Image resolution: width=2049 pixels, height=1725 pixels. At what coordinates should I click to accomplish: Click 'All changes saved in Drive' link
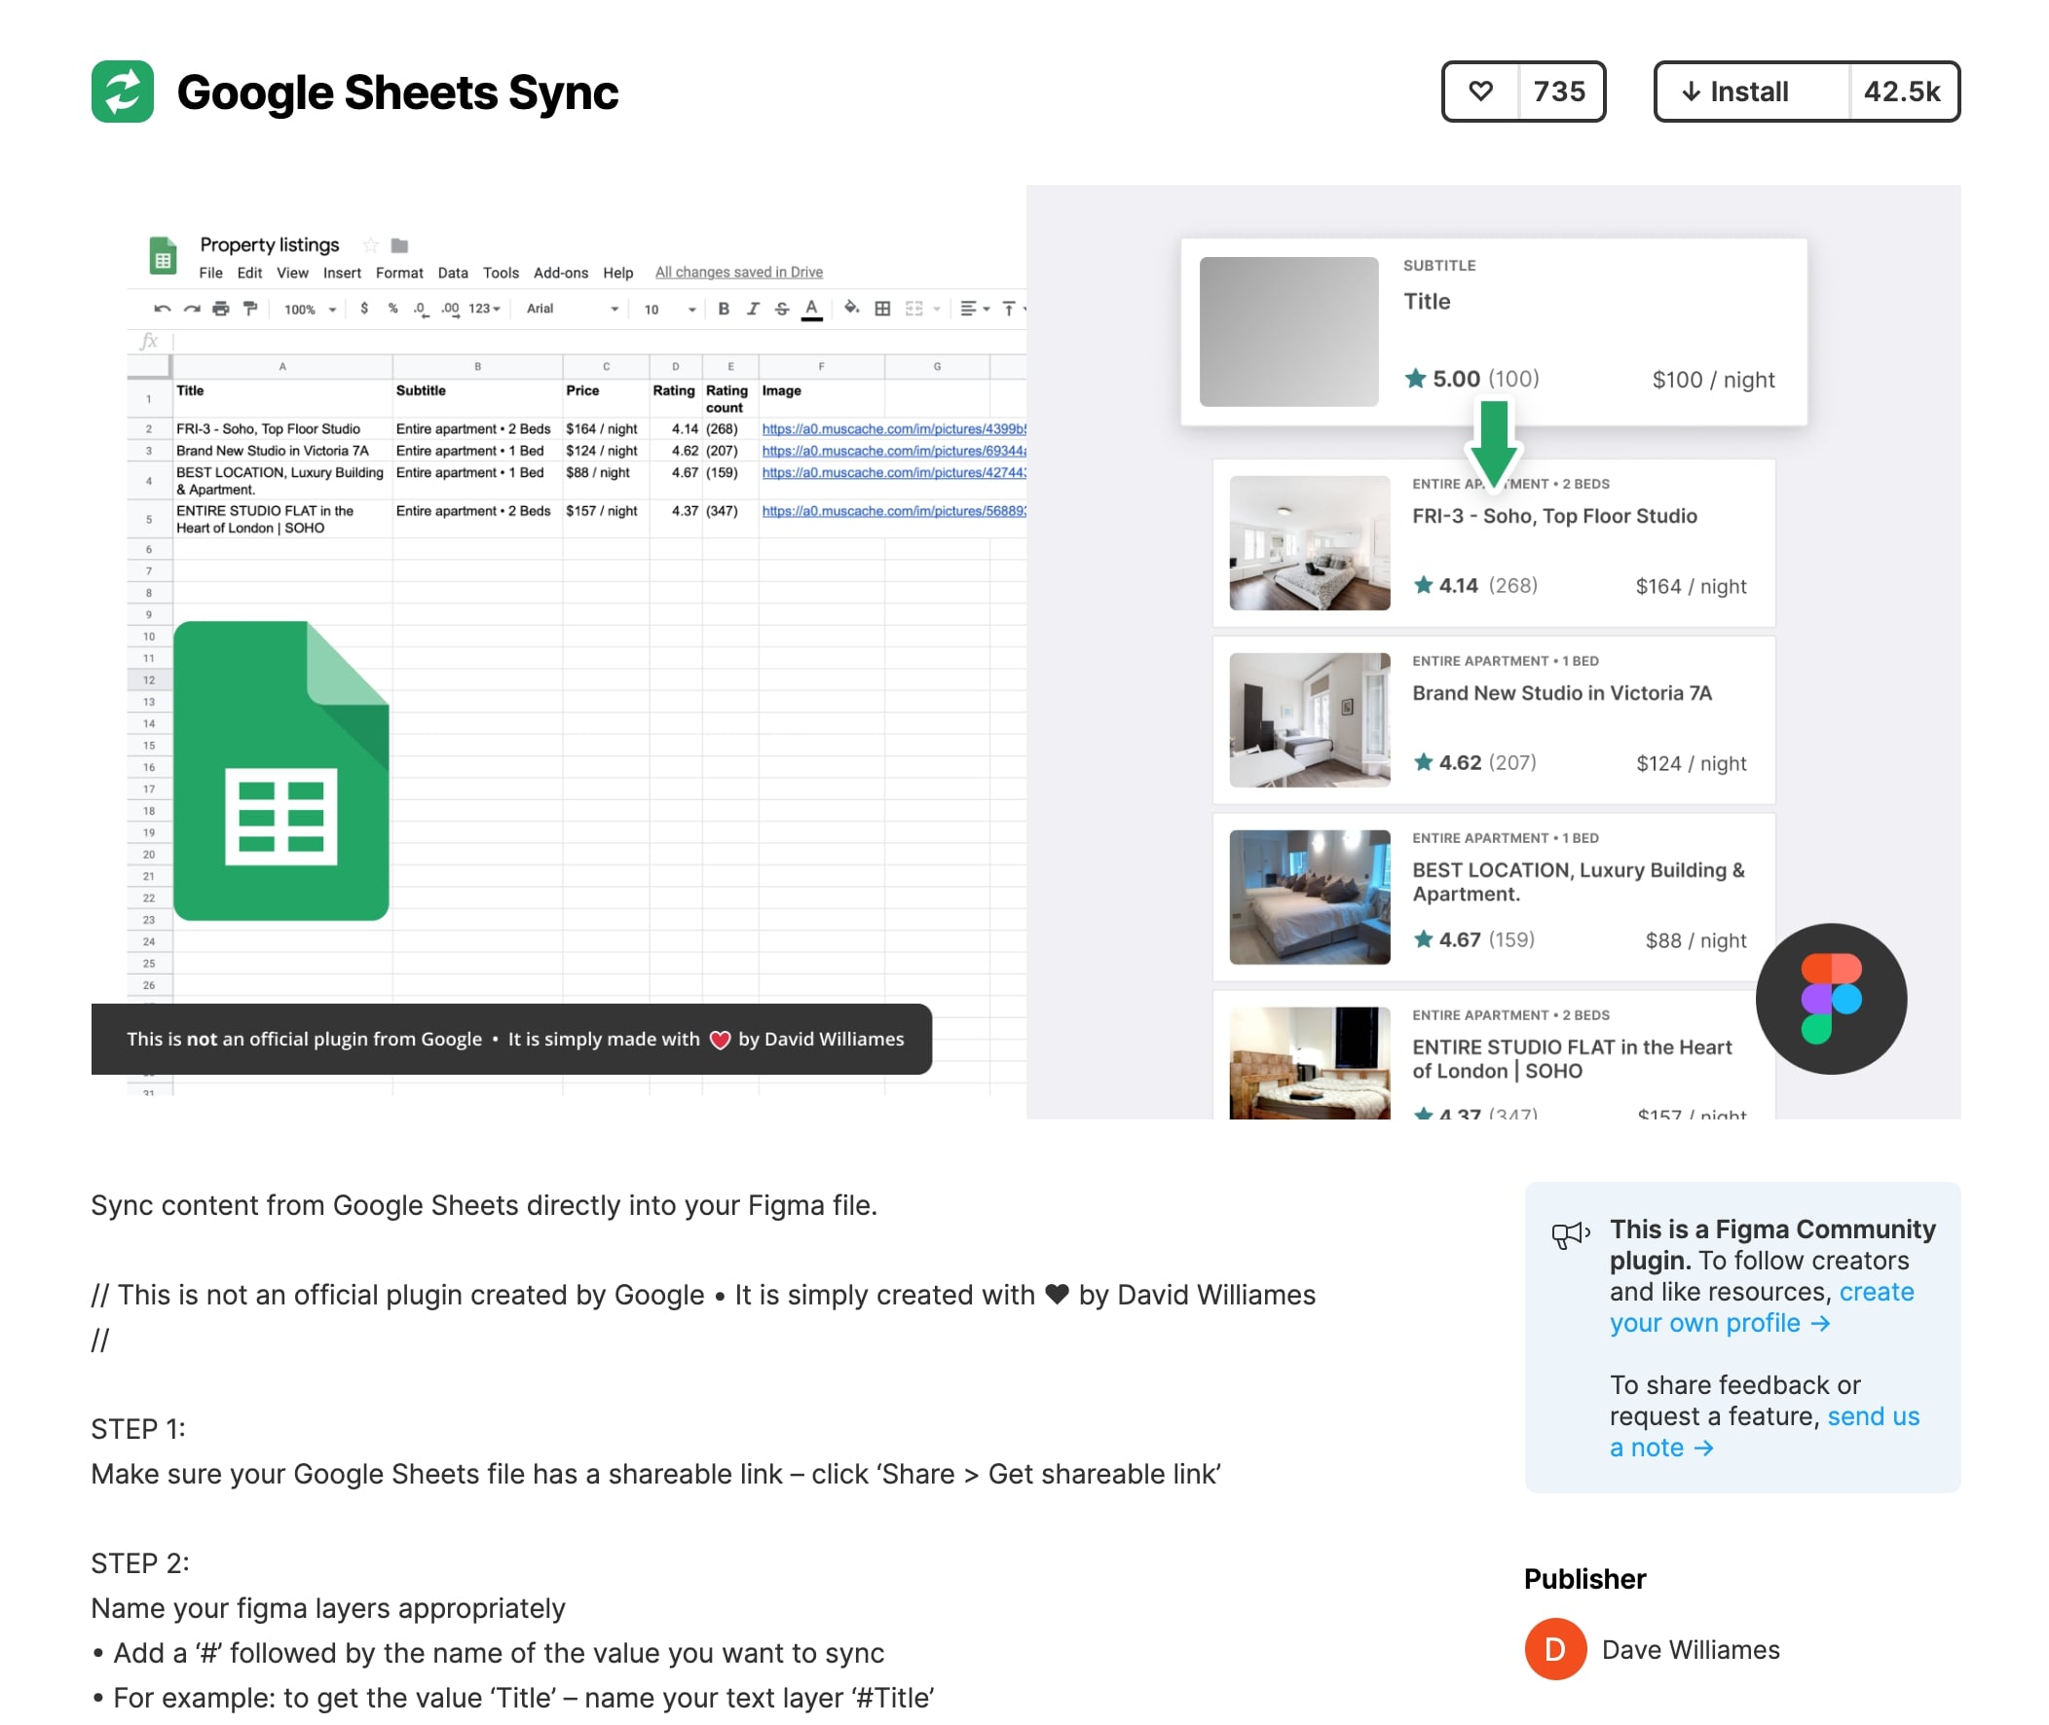coord(738,272)
